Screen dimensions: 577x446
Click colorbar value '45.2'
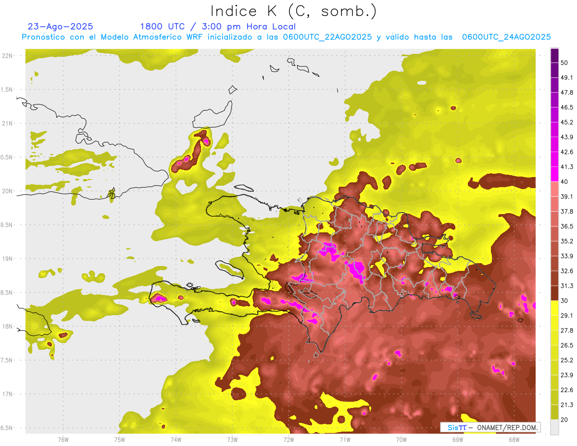coord(566,122)
